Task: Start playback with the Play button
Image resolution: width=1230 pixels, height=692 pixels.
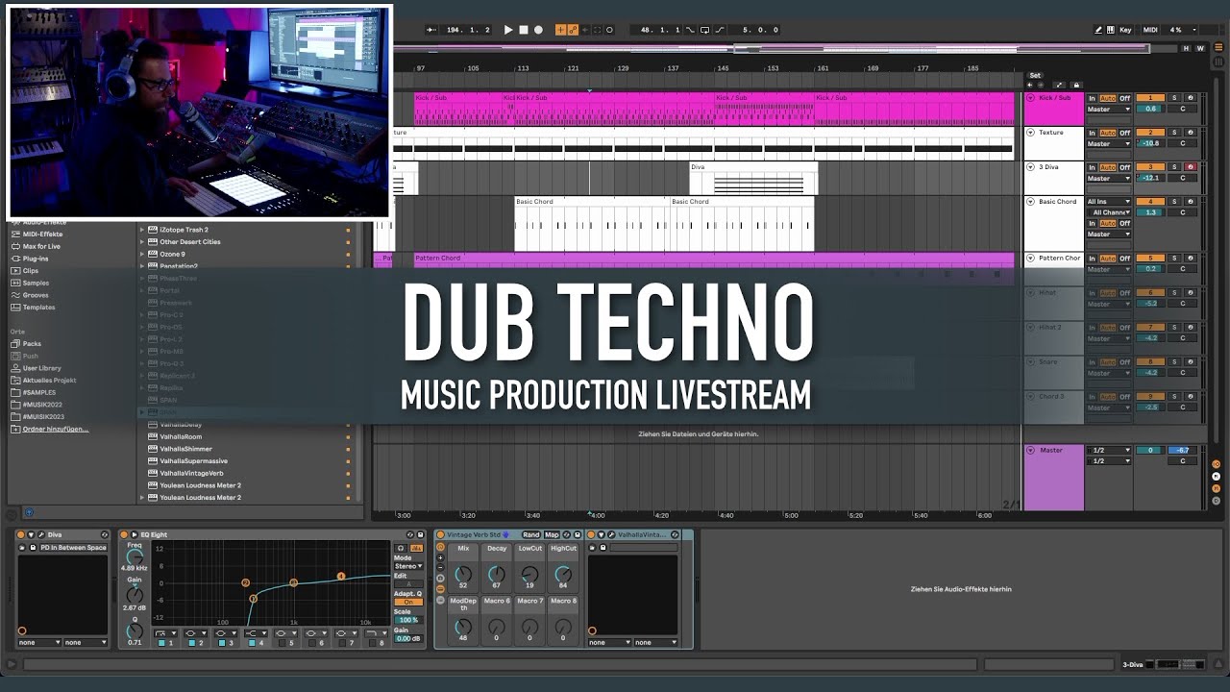Action: [x=508, y=30]
